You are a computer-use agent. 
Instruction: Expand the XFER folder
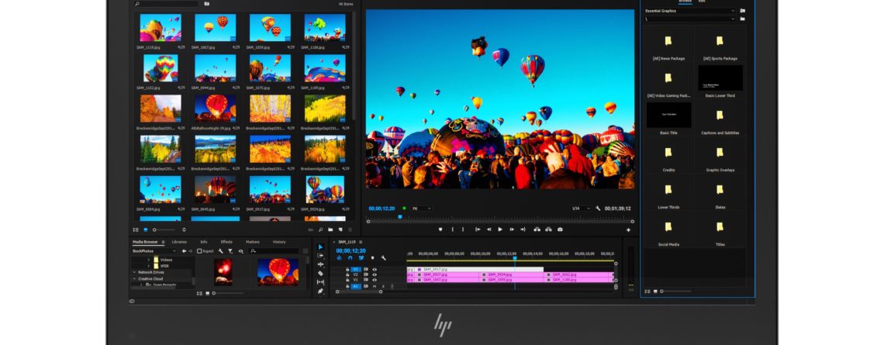pos(149,266)
